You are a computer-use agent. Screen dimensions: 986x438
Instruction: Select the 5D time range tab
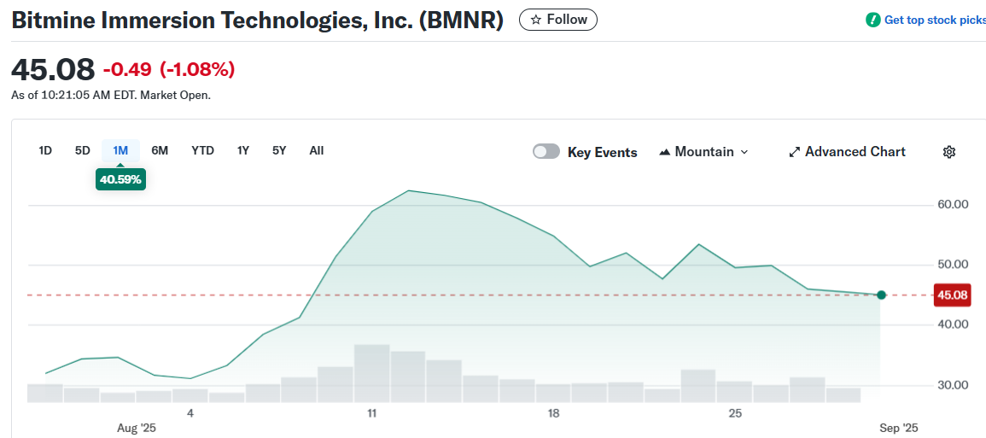pyautogui.click(x=82, y=150)
